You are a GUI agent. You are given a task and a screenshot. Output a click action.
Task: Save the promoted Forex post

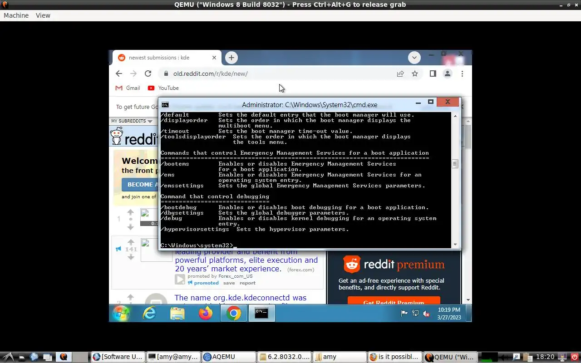(229, 283)
